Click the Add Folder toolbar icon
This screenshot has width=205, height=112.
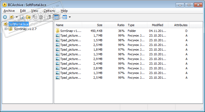(28, 17)
